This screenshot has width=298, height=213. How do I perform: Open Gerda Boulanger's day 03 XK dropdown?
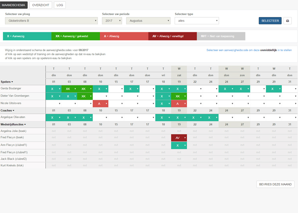69,89
